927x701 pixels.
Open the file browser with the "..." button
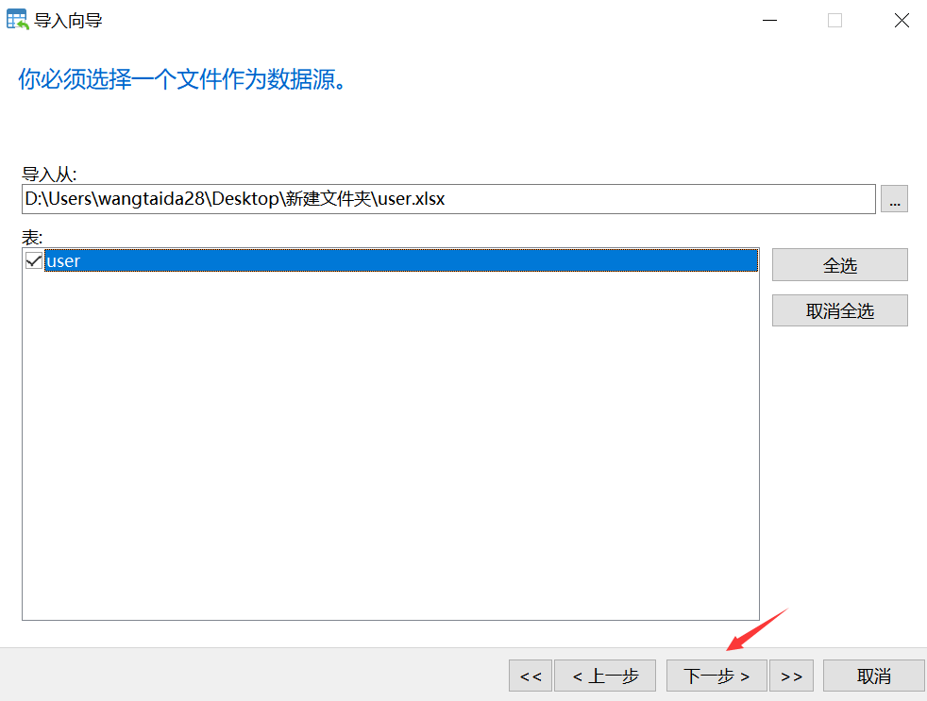point(893,198)
